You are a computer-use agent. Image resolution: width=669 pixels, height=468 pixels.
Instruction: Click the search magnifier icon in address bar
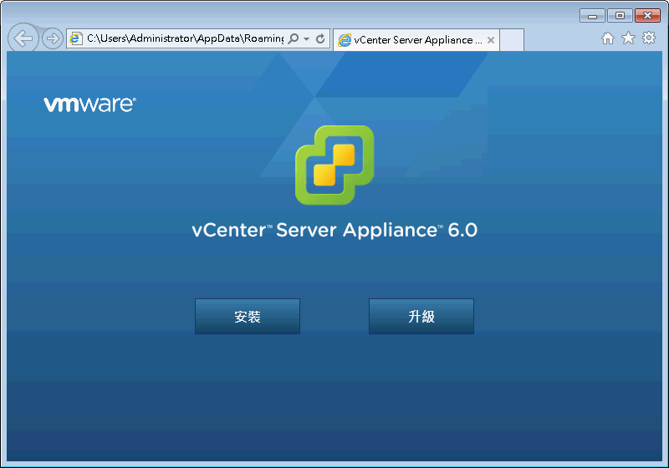(x=294, y=38)
